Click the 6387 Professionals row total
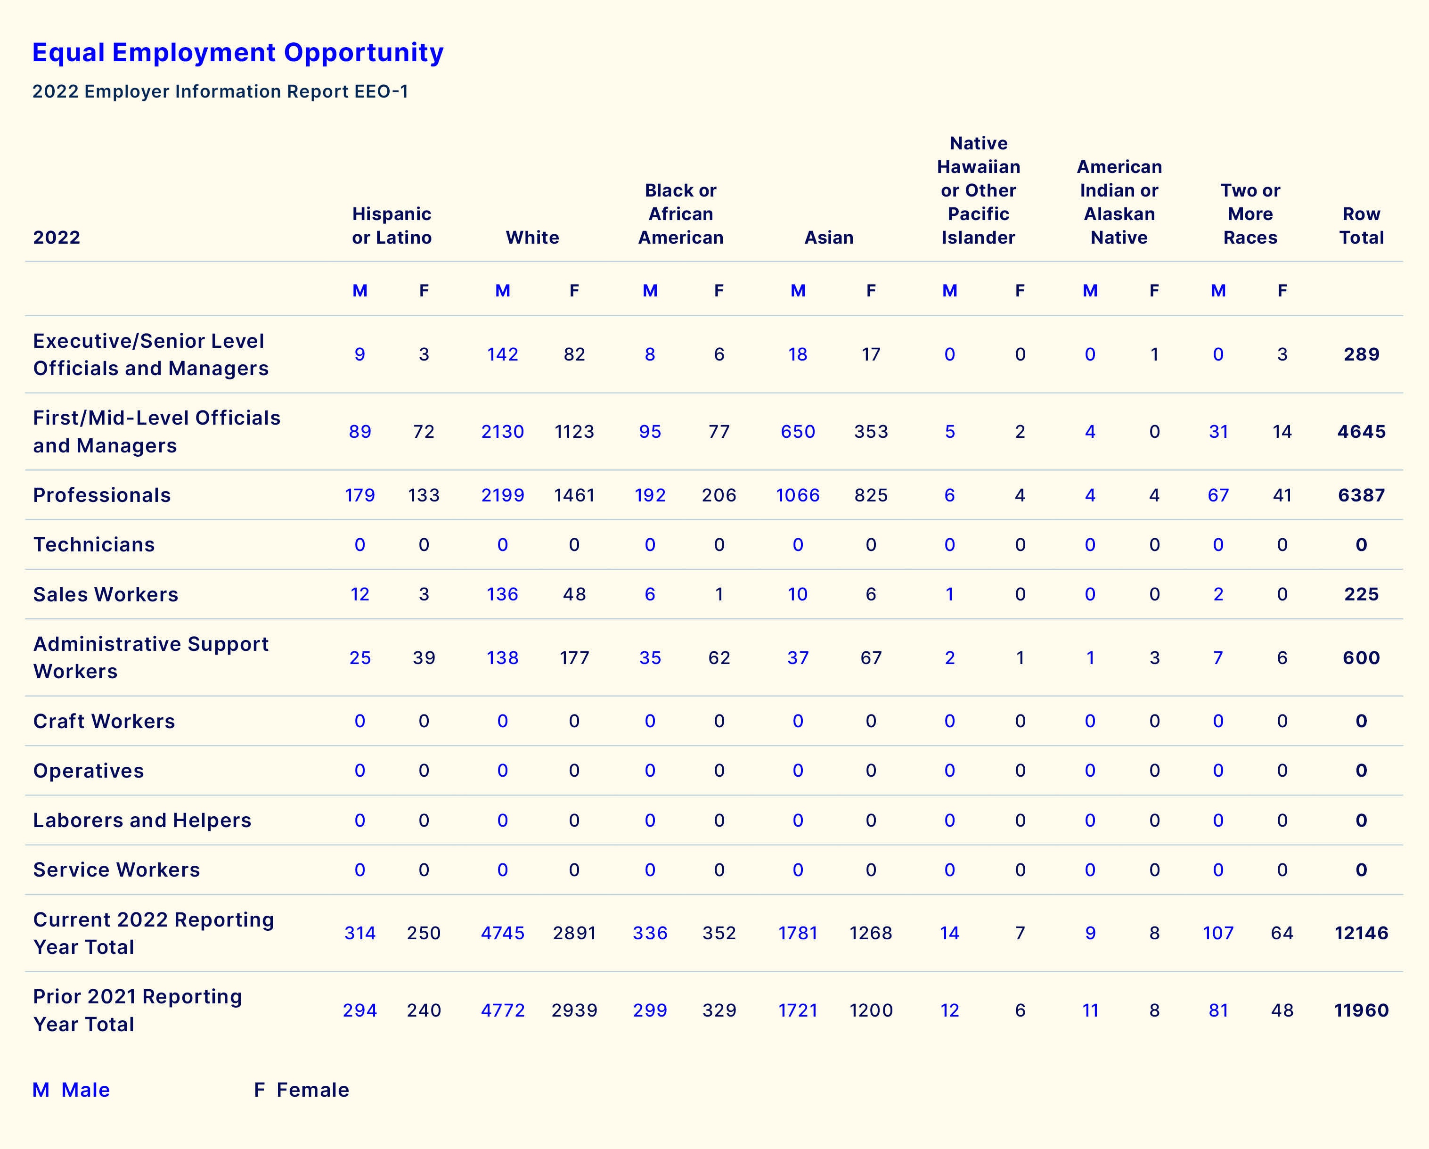Screen dimensions: 1429x1149 coord(1361,495)
